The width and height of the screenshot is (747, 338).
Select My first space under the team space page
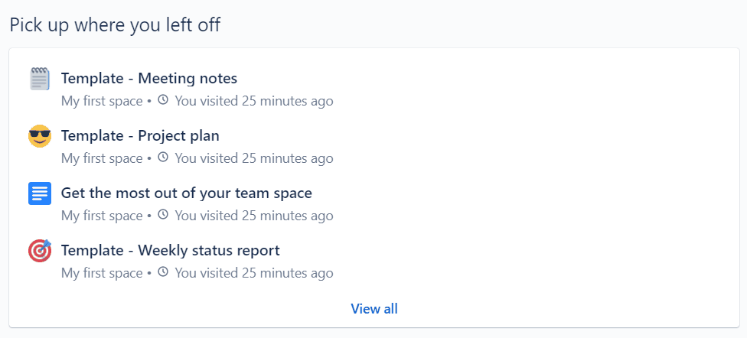[x=102, y=216]
